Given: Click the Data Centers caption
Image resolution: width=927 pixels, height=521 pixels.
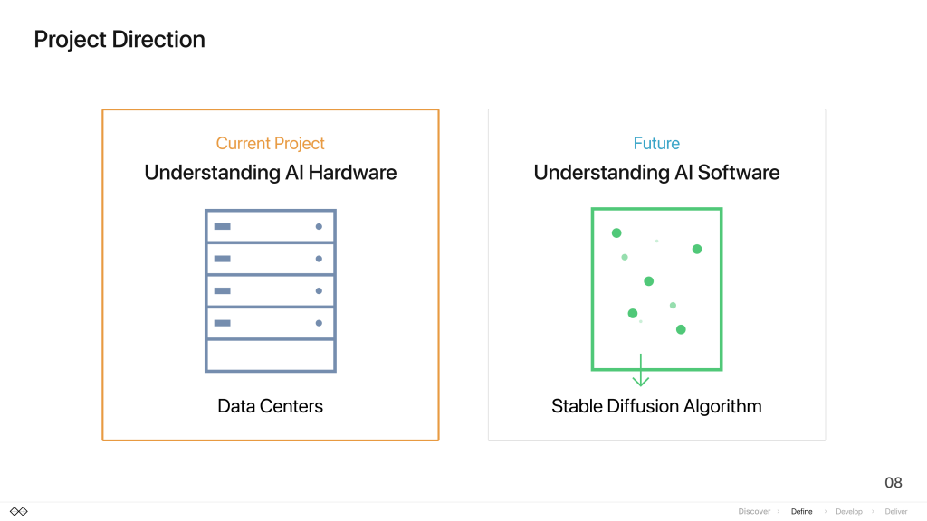Looking at the screenshot, I should point(270,406).
